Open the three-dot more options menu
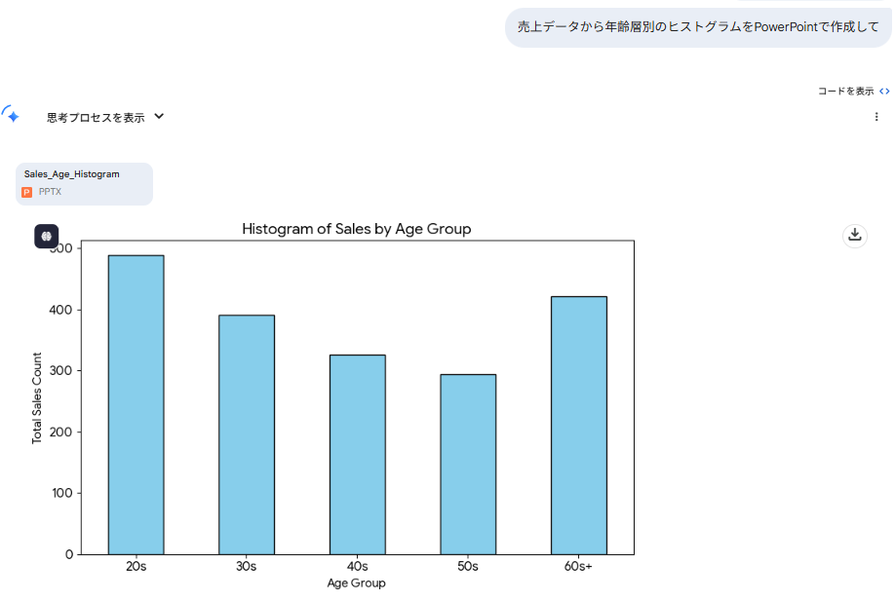The width and height of the screenshot is (895, 601). [x=876, y=117]
